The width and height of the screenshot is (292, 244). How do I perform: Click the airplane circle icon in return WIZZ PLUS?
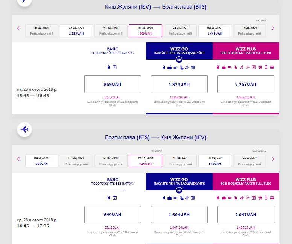pyautogui.click(x=248, y=198)
